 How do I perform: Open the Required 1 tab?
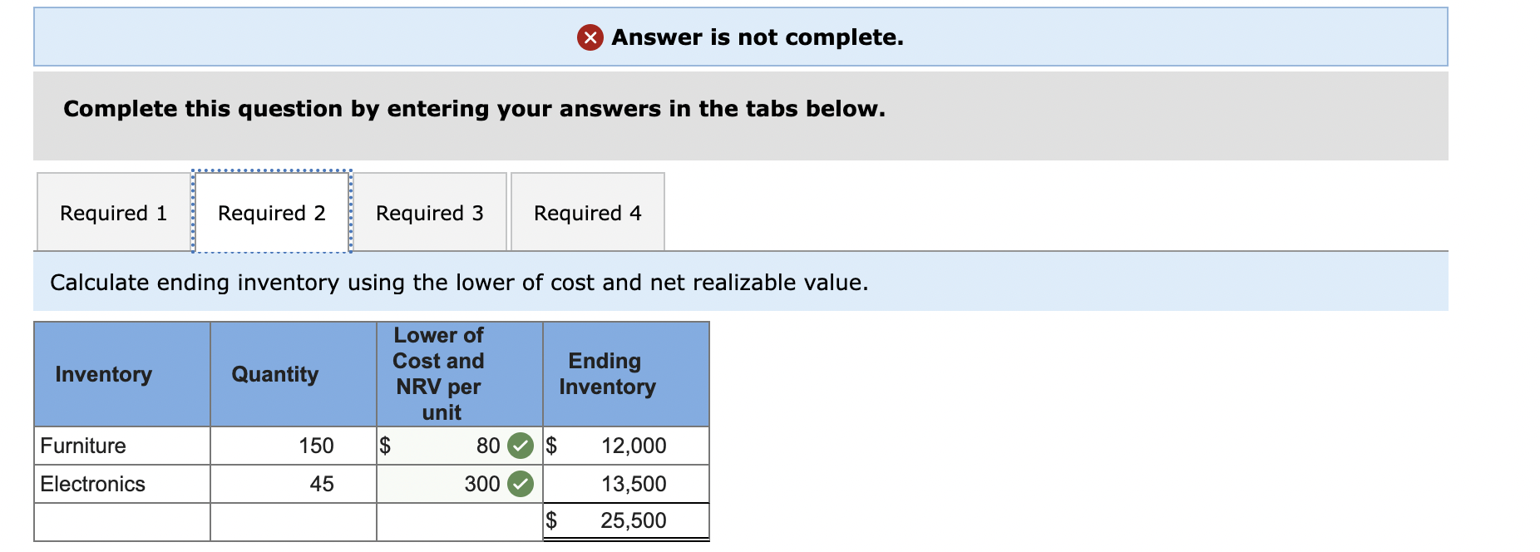point(113,214)
